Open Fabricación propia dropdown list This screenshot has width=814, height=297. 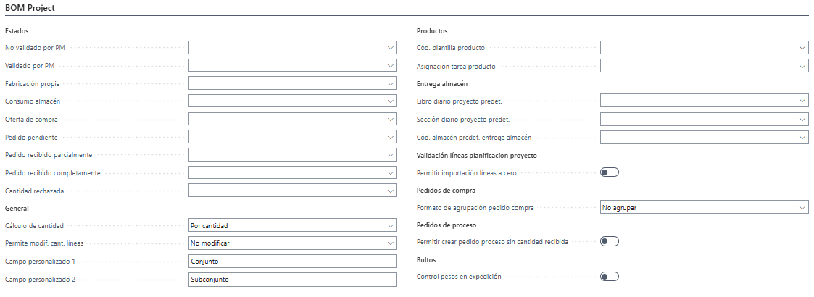click(292, 83)
